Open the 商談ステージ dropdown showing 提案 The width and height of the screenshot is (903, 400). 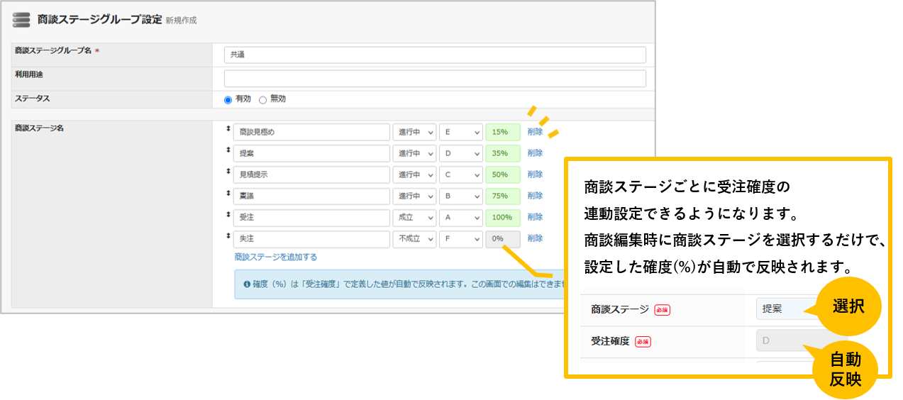coord(787,309)
